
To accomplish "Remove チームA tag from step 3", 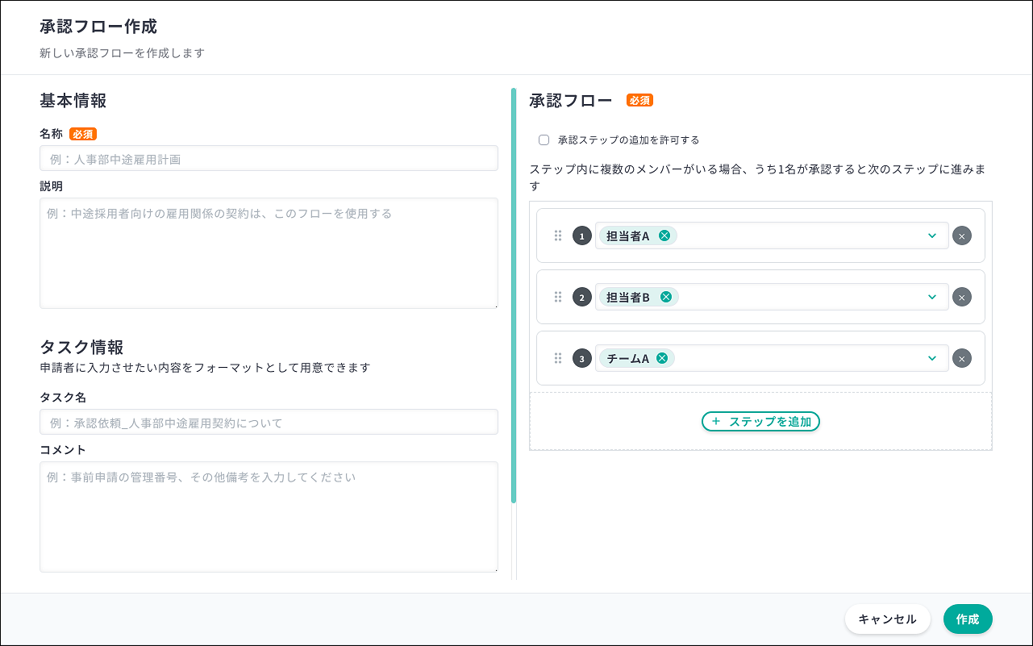I will (x=662, y=358).
